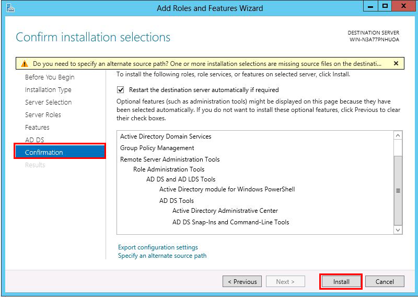The width and height of the screenshot is (418, 297).
Task: Select Active Directory Administrative Center entry
Action: click(x=225, y=211)
